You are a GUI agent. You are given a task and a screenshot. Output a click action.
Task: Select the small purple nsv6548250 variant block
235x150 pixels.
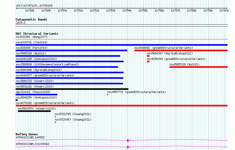click(17, 100)
